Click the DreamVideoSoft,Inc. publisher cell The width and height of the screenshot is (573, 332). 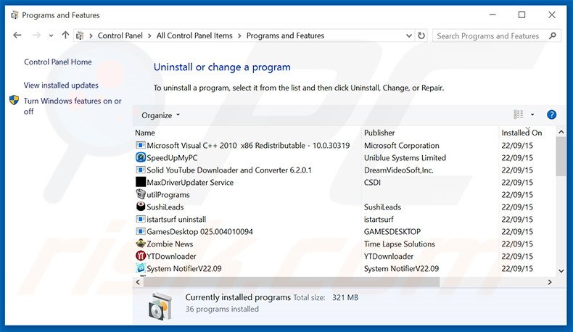pyautogui.click(x=399, y=170)
